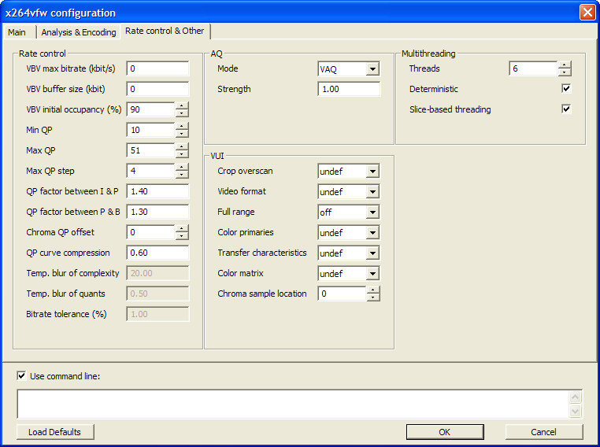Increase Chroma sample location with up arrow
The width and height of the screenshot is (600, 447).
(x=373, y=290)
